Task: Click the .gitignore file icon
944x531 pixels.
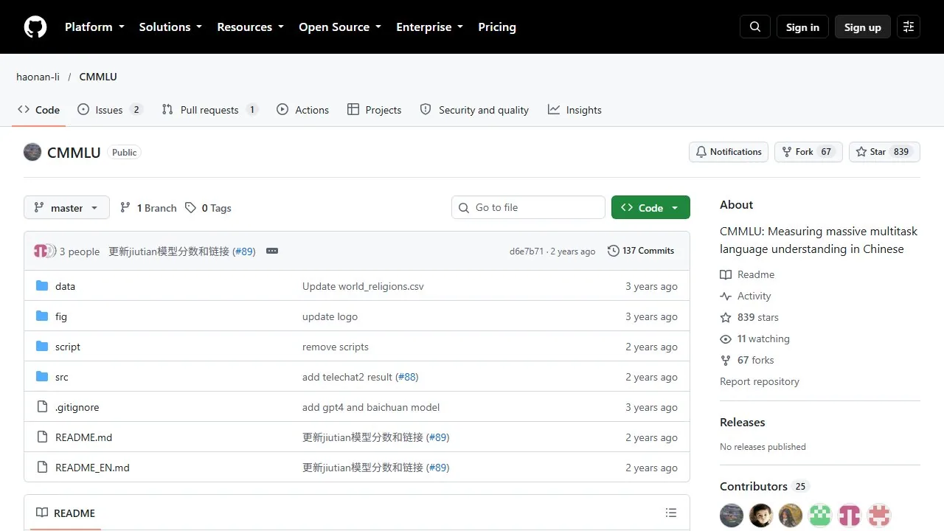Action: [x=42, y=407]
